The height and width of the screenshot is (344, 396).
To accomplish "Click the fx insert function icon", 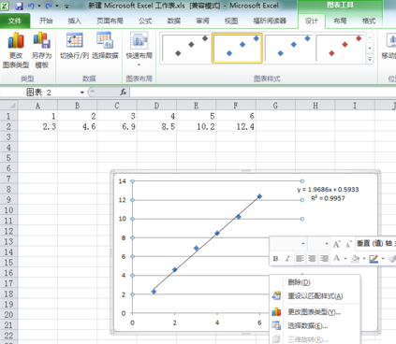I will pos(124,93).
